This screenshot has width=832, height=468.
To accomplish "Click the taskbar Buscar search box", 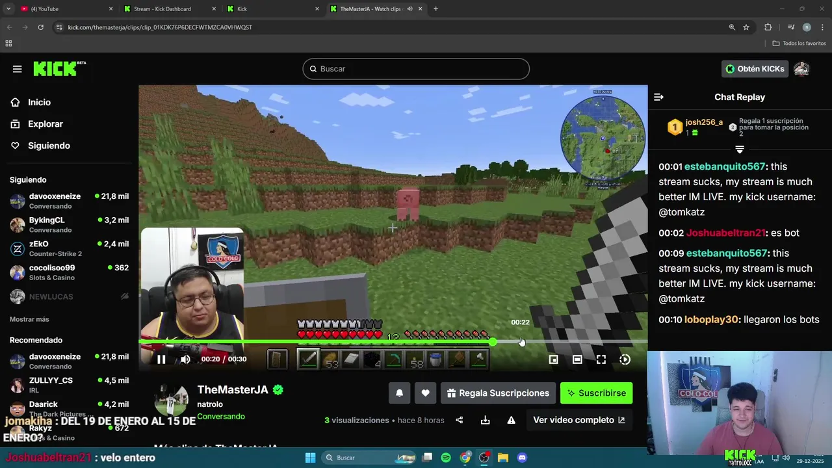I will tap(369, 458).
